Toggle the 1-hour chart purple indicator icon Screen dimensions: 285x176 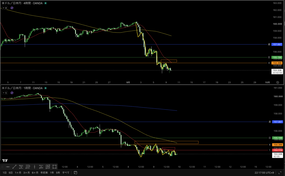click(x=12, y=93)
